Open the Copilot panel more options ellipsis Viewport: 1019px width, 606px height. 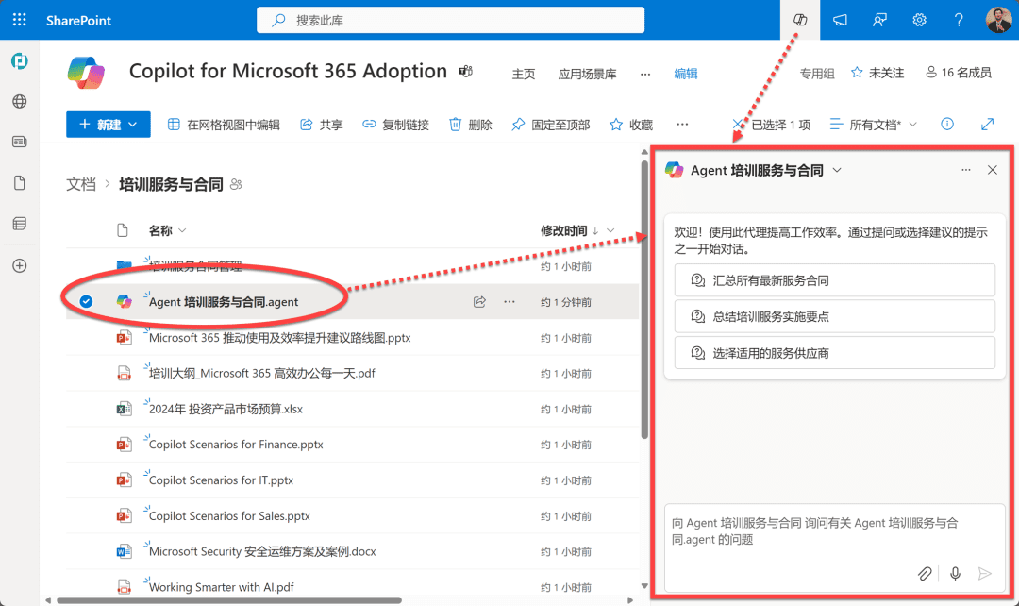tap(966, 170)
